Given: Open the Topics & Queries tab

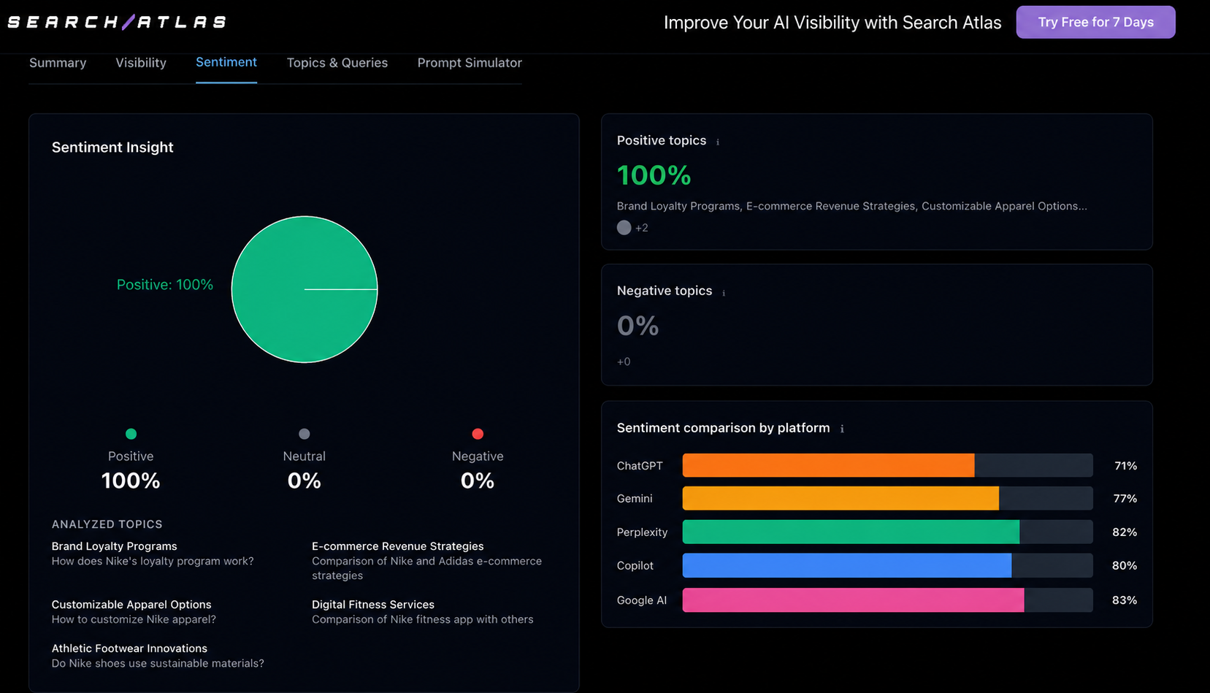Looking at the screenshot, I should tap(337, 63).
